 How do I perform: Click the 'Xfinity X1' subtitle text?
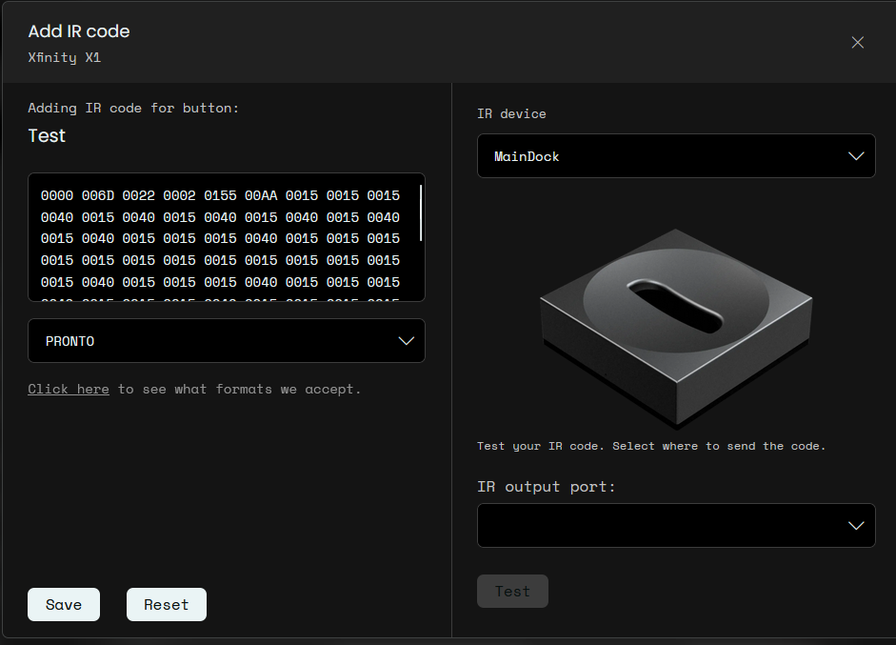[64, 58]
